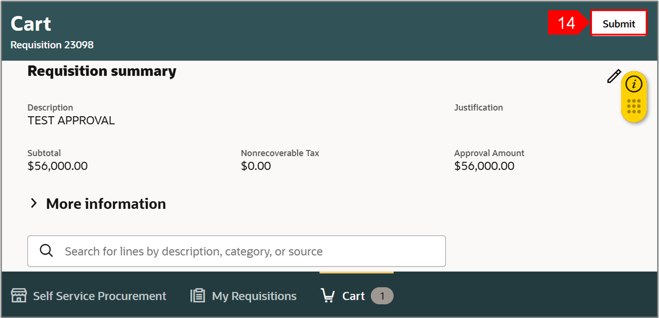Image resolution: width=659 pixels, height=318 pixels.
Task: Click the magnifier icon in search box
Action: 46,251
